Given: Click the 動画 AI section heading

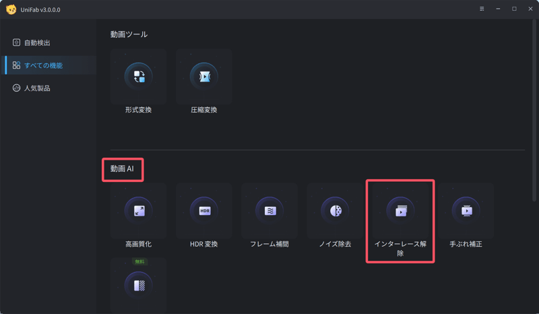Looking at the screenshot, I should (122, 169).
